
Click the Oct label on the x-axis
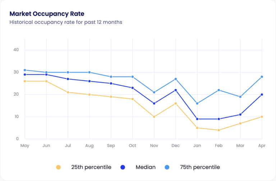pos(133,145)
